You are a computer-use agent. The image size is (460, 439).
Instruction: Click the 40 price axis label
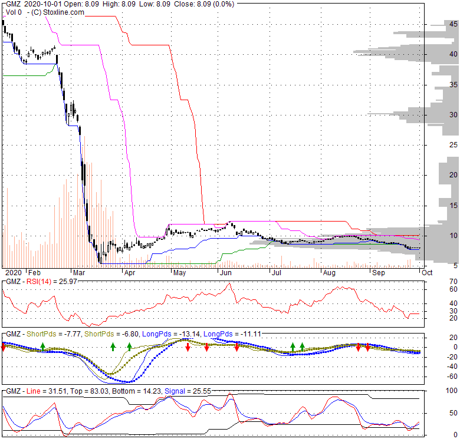454,54
